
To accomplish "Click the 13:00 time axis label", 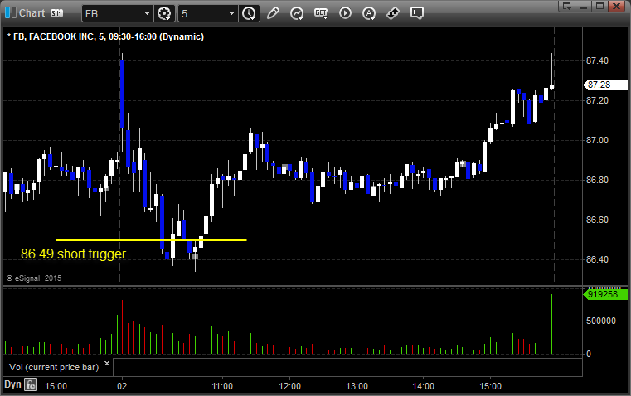I will (357, 386).
